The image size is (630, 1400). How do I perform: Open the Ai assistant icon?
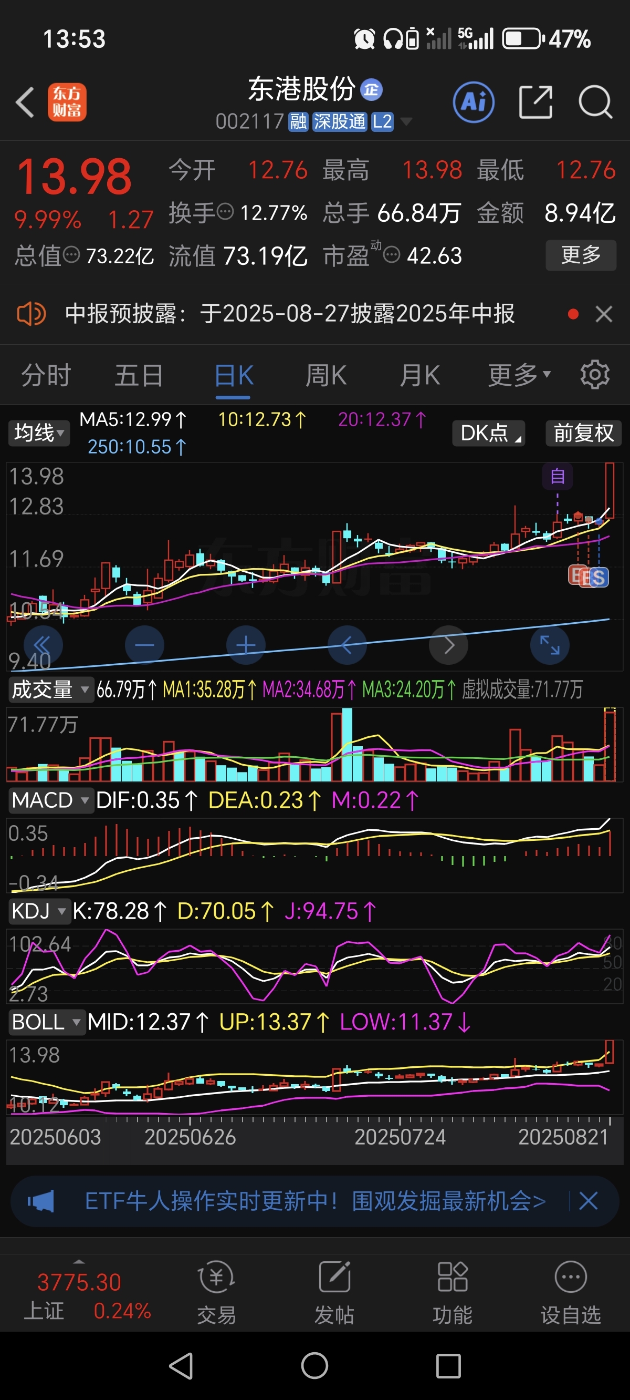474,102
